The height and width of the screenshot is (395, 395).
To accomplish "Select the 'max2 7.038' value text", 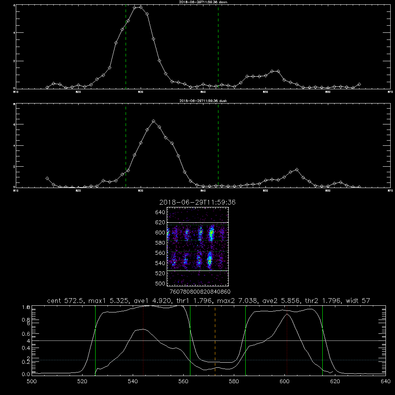I will coord(237,301).
